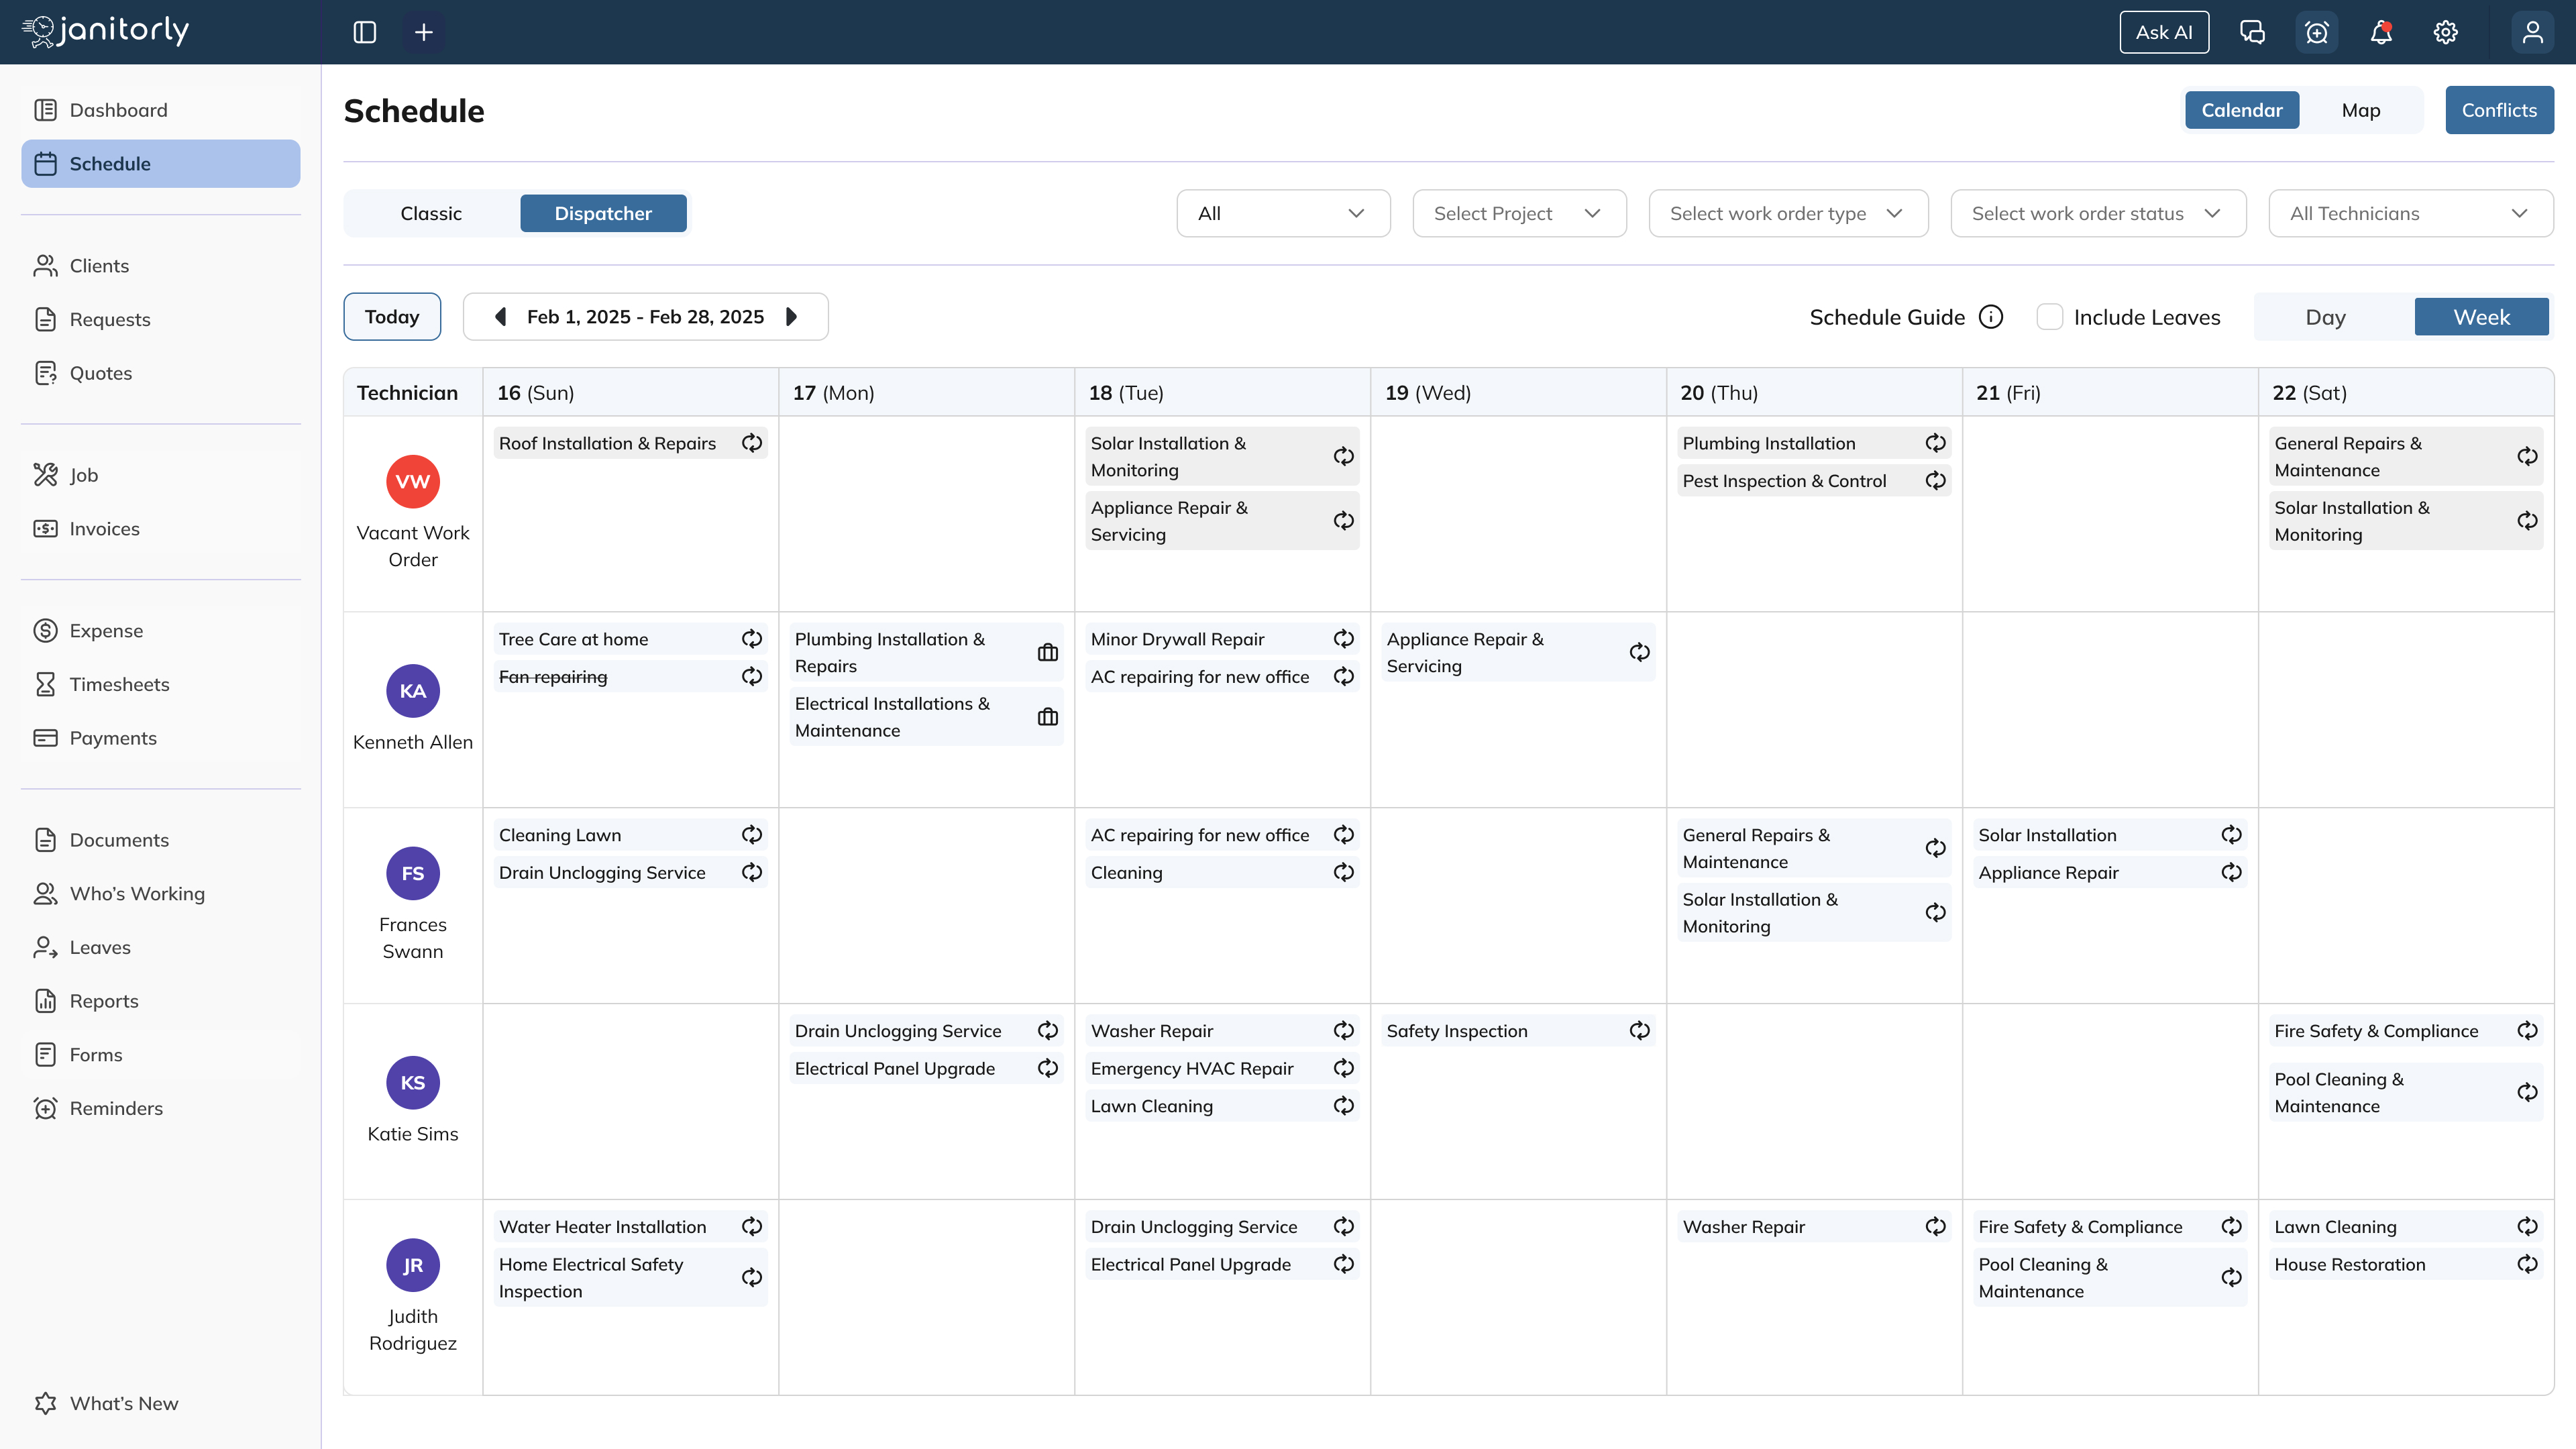
Task: Open Quotes in the sidebar
Action: click(161, 373)
